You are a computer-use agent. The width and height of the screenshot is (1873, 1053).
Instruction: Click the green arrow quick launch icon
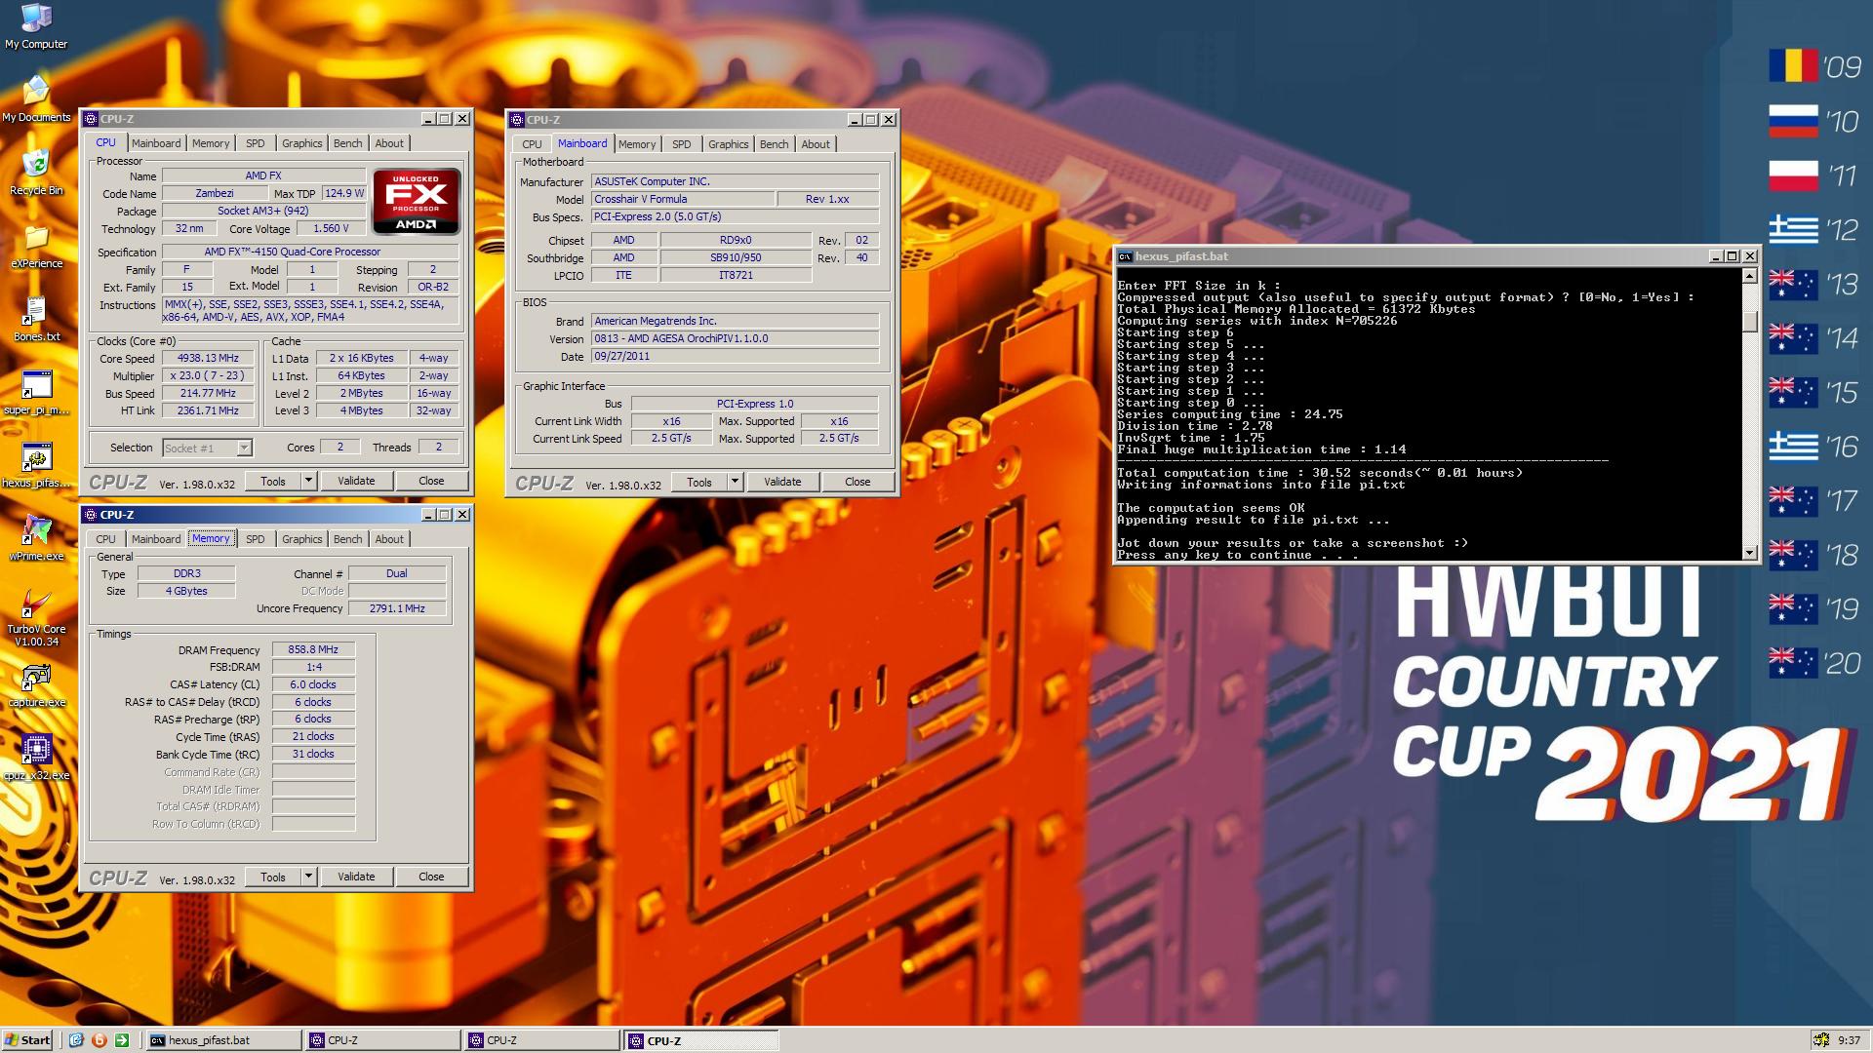point(122,1040)
